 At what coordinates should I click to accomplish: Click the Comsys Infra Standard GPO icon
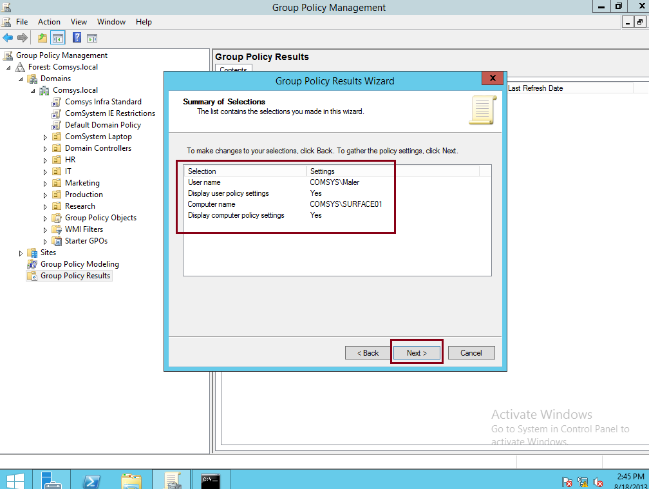coord(56,102)
